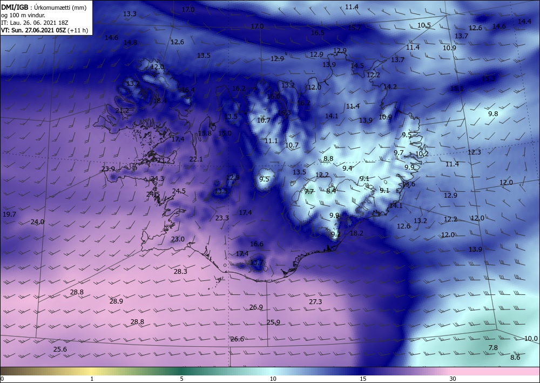Viewport: 540px width, 383px height.
Task: Select the 19.7 value label
Action: pyautogui.click(x=9, y=214)
